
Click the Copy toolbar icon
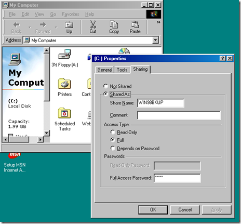(114, 24)
